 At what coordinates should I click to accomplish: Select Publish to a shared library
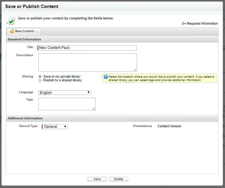[x=40, y=80]
